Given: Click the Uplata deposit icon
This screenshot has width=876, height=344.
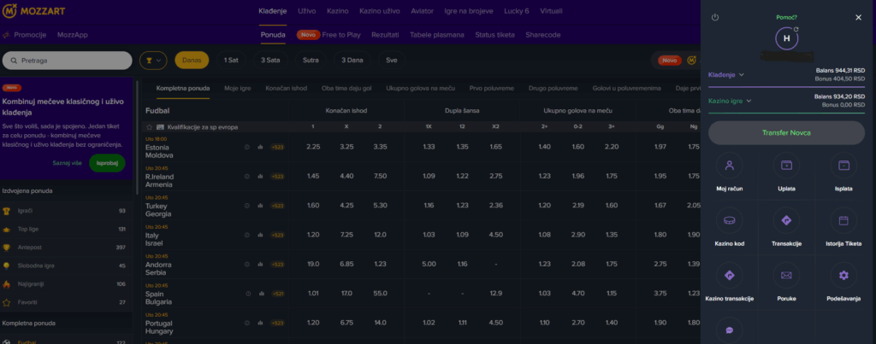Looking at the screenshot, I should click(x=786, y=165).
